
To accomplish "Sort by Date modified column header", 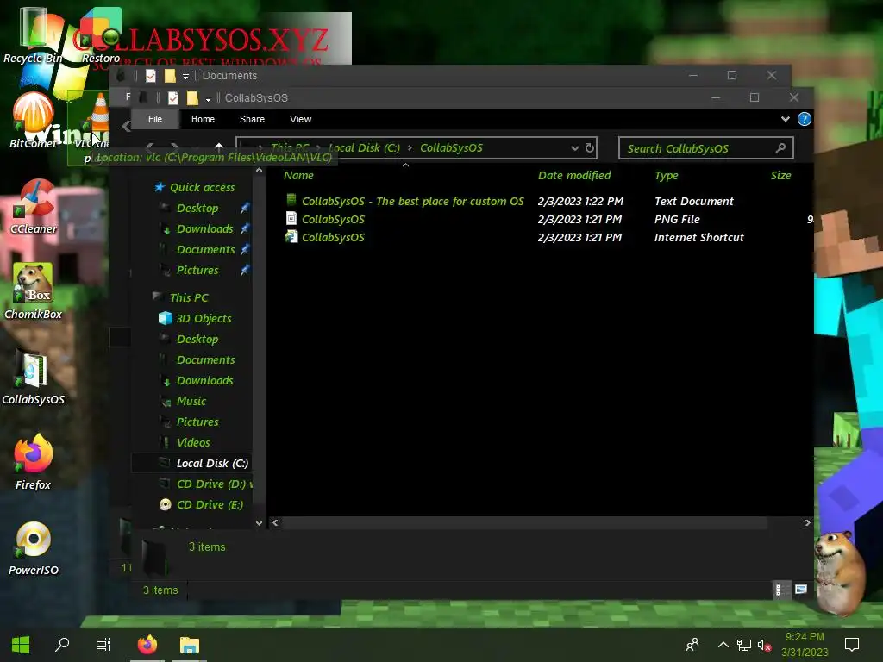I will 573,175.
